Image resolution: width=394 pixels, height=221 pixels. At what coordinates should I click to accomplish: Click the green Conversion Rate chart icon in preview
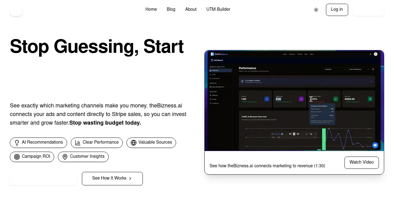pos(336,99)
